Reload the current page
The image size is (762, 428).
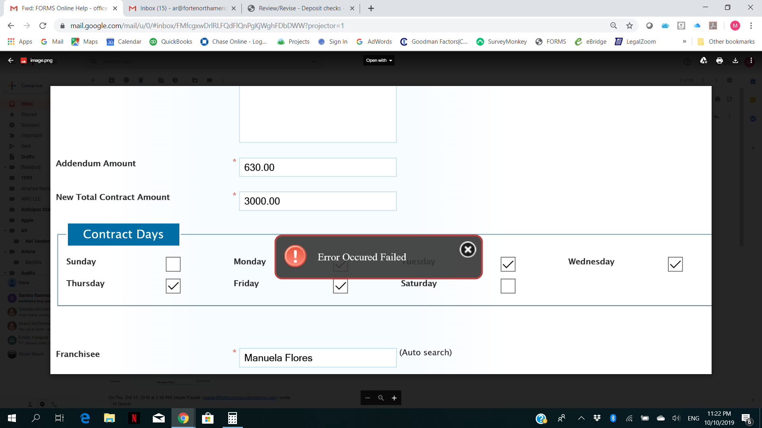(43, 26)
